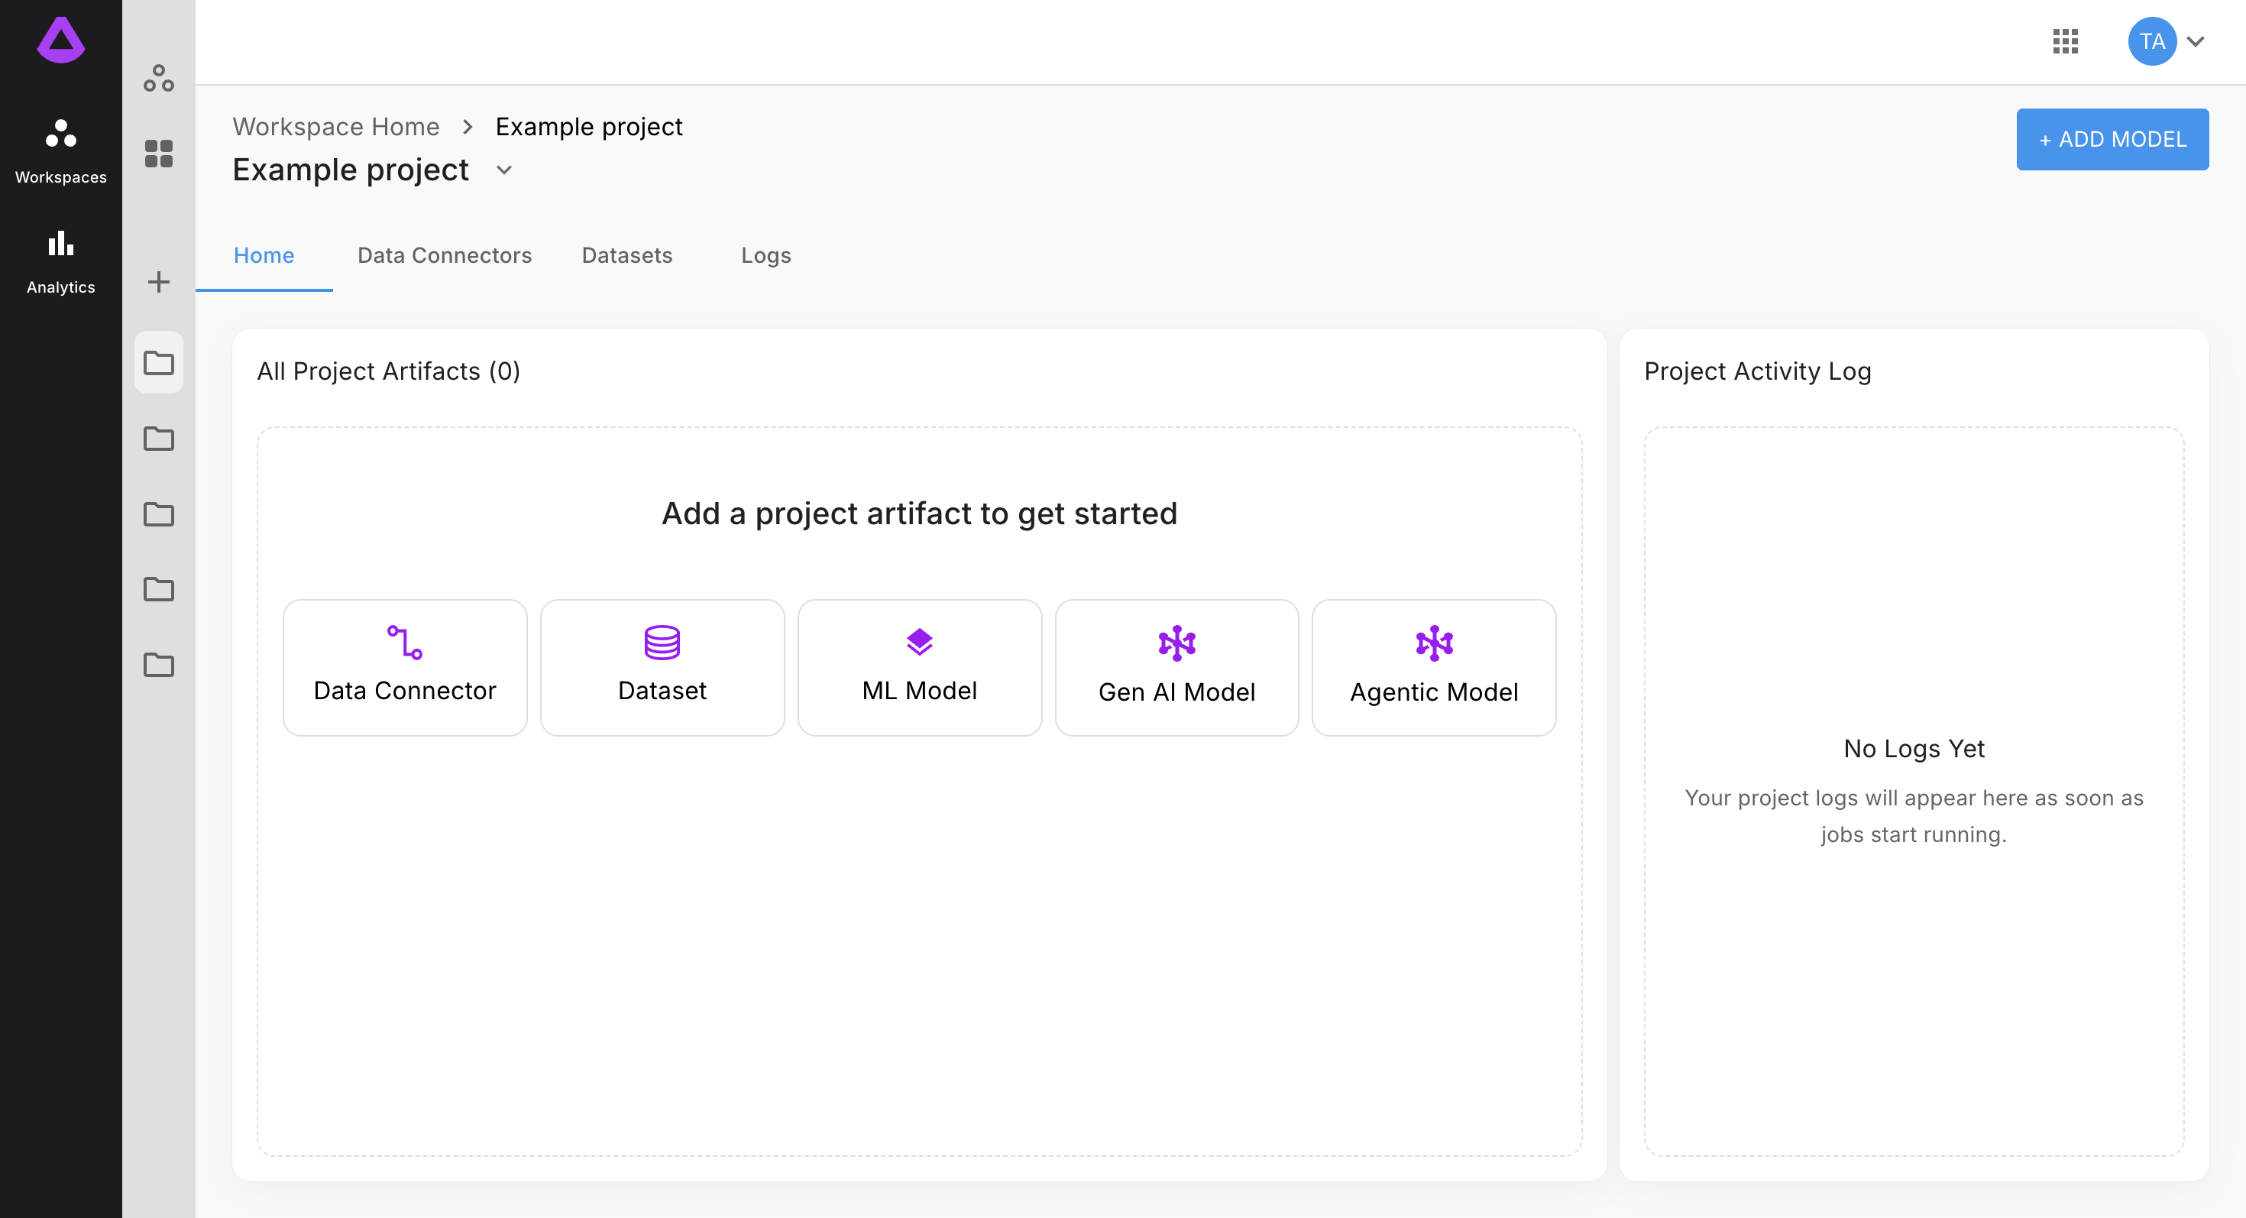Click the three-circles icon in the gray sidebar
Image resolution: width=2246 pixels, height=1218 pixels.
coord(159,79)
